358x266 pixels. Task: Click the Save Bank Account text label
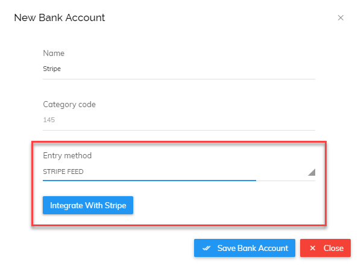point(253,248)
